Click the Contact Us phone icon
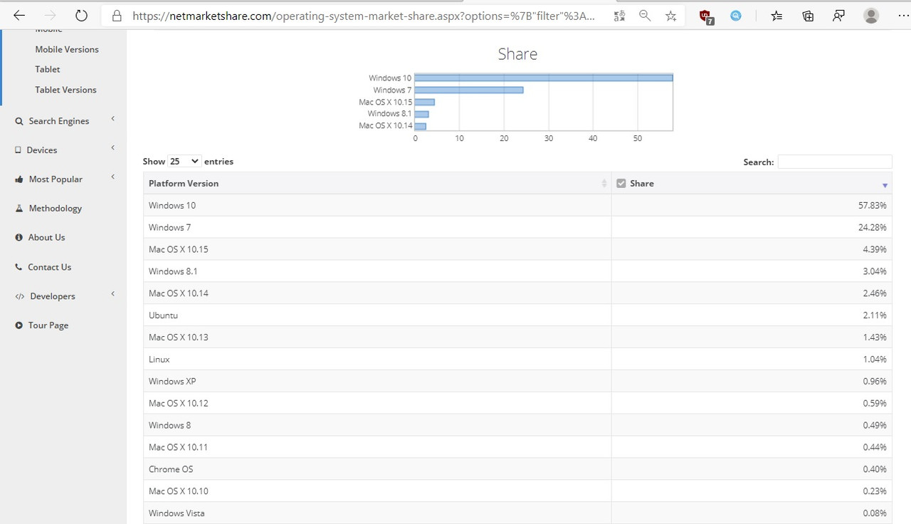The width and height of the screenshot is (911, 524). 19,267
